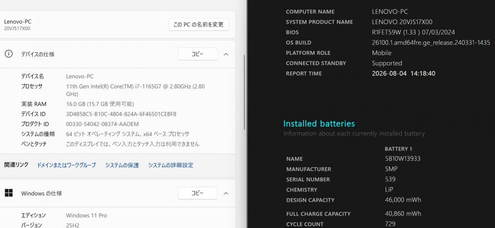The image size is (495, 228).
Task: Select platform role value 'Mobile'
Action: [x=382, y=53]
